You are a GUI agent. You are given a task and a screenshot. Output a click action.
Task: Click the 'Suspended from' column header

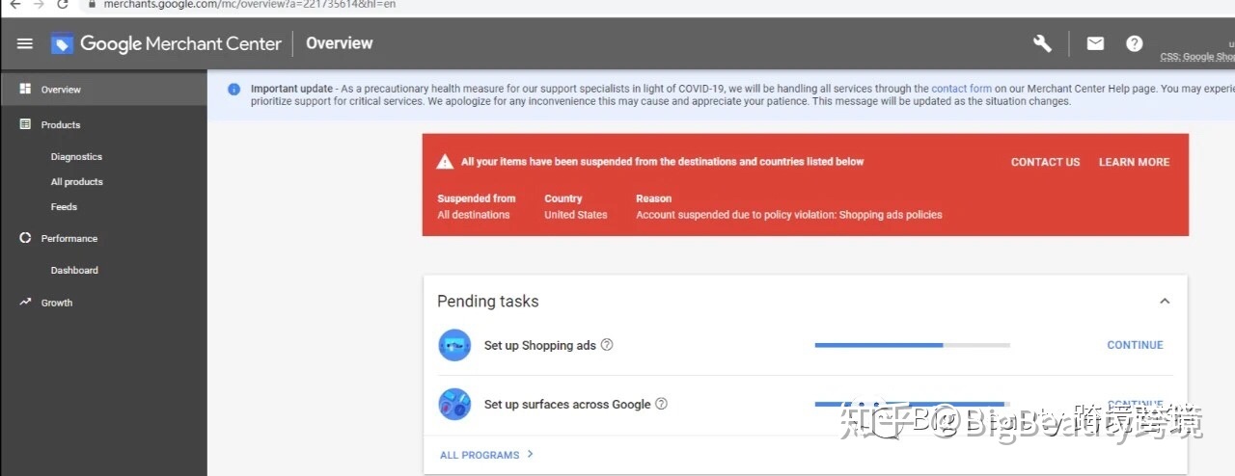point(476,198)
